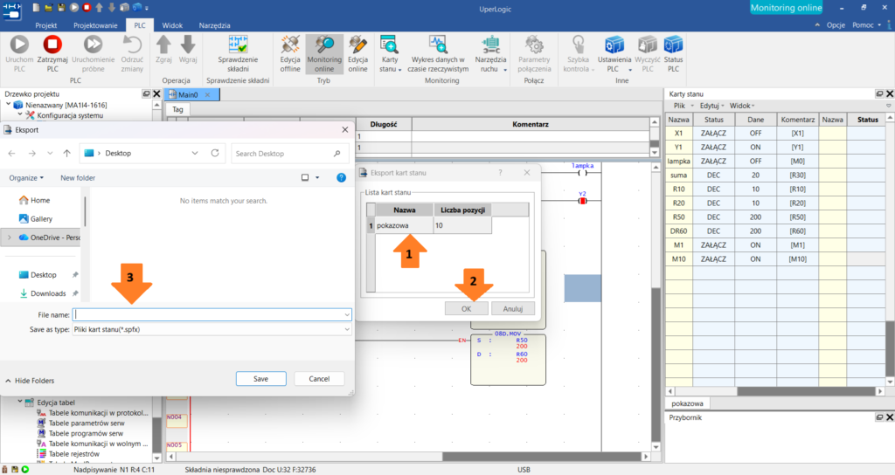Click the File name input field
895x475 pixels.
tap(212, 314)
